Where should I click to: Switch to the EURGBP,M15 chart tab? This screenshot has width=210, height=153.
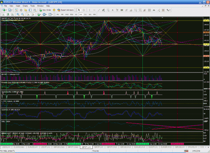[166, 147]
